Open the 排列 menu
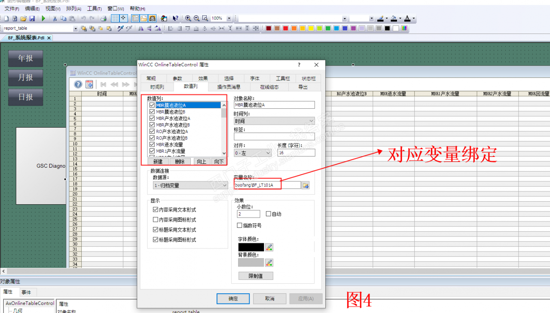Screen dimensions: 550x313 click(x=73, y=9)
